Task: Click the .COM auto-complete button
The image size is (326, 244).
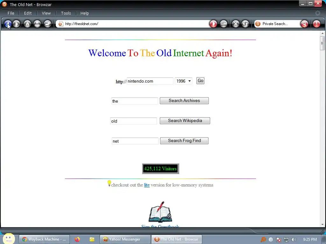Action: 224,24
